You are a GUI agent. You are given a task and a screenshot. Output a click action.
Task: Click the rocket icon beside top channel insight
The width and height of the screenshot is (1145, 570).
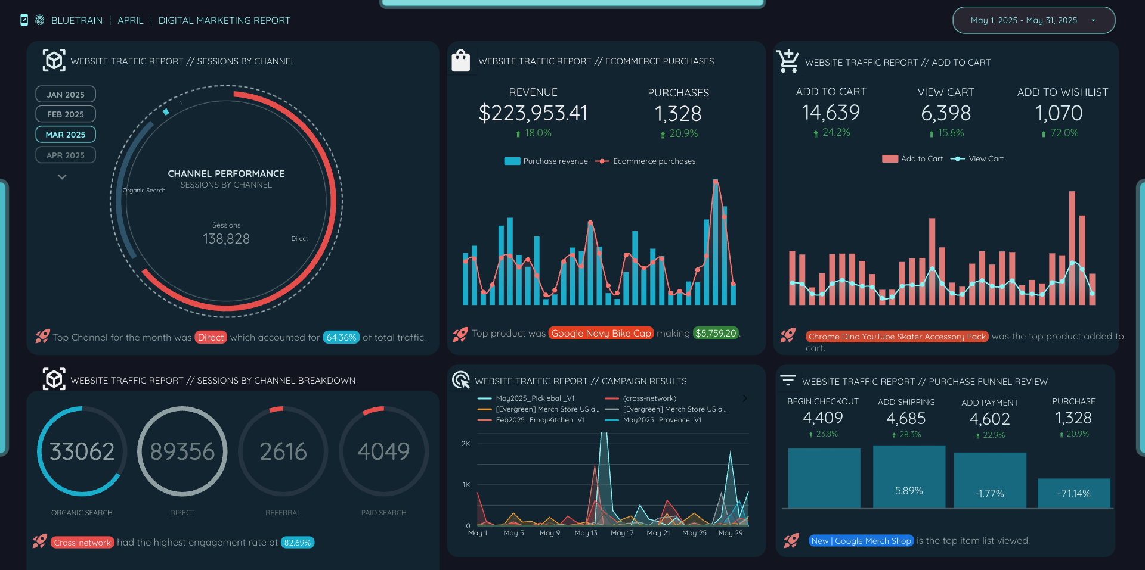pos(41,337)
